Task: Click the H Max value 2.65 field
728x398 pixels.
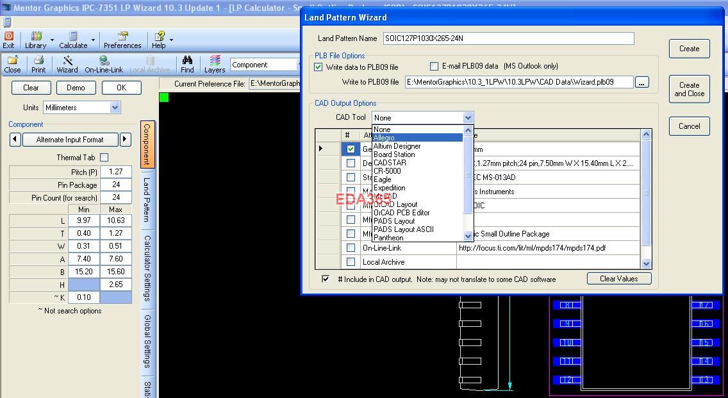Action: click(115, 284)
